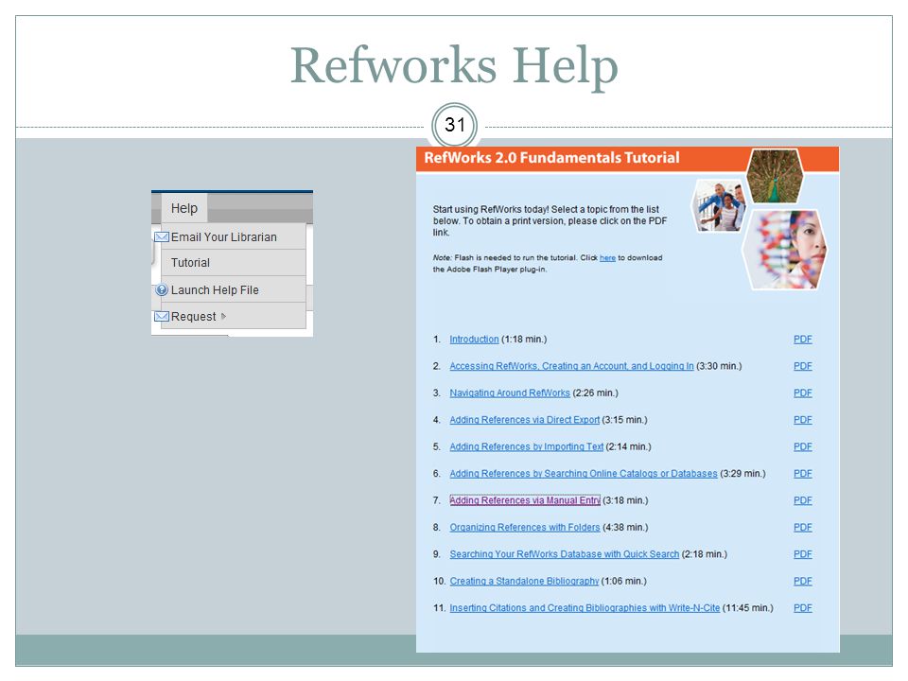Click the envelope icon beside Email Your Librarian
This screenshot has height=681, width=908.
pyautogui.click(x=162, y=236)
